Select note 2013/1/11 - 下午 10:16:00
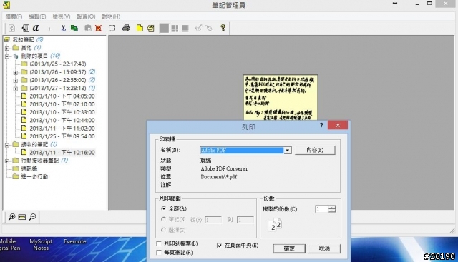 point(62,153)
